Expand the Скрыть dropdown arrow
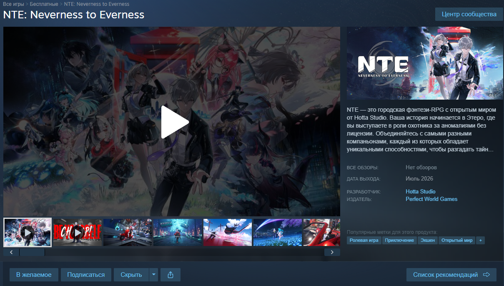This screenshot has height=286, width=504. click(x=153, y=275)
